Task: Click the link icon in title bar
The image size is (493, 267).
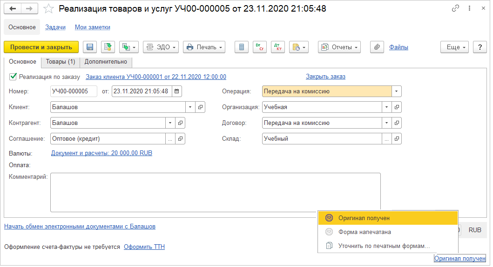Action: 455,9
